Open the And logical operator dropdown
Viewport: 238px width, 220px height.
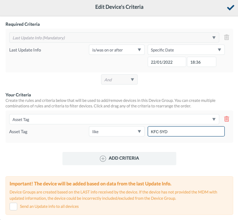pos(119,79)
